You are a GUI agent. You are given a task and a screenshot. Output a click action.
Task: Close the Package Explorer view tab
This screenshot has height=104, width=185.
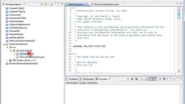click(x=24, y=4)
